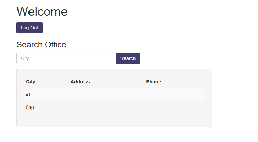Select the empty Phone cell in flag row
The image size is (258, 142).
(x=174, y=107)
